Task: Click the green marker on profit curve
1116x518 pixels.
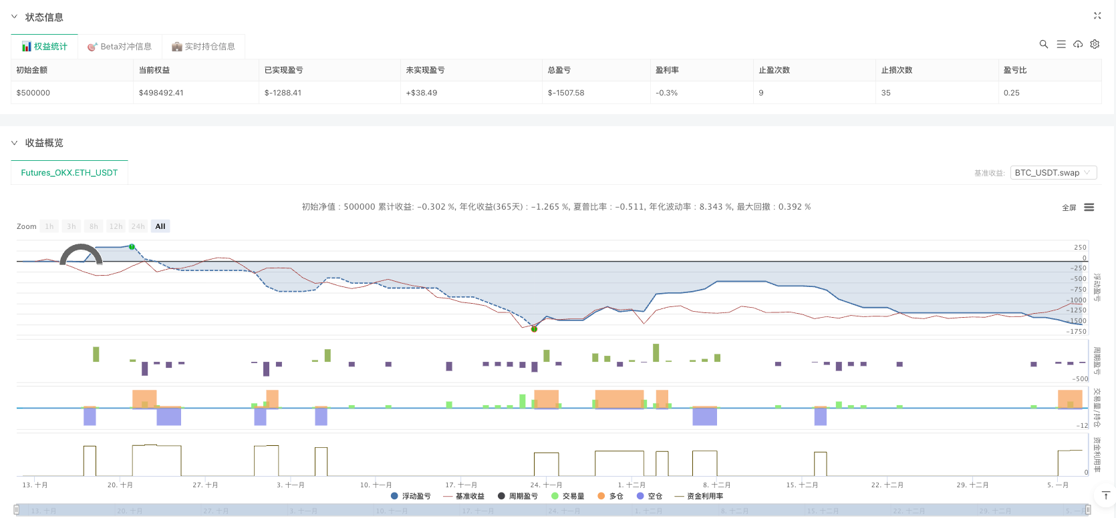Action: 132,247
